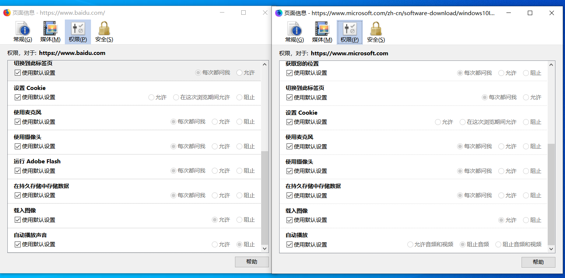Open General info icon in baidu window

22,29
